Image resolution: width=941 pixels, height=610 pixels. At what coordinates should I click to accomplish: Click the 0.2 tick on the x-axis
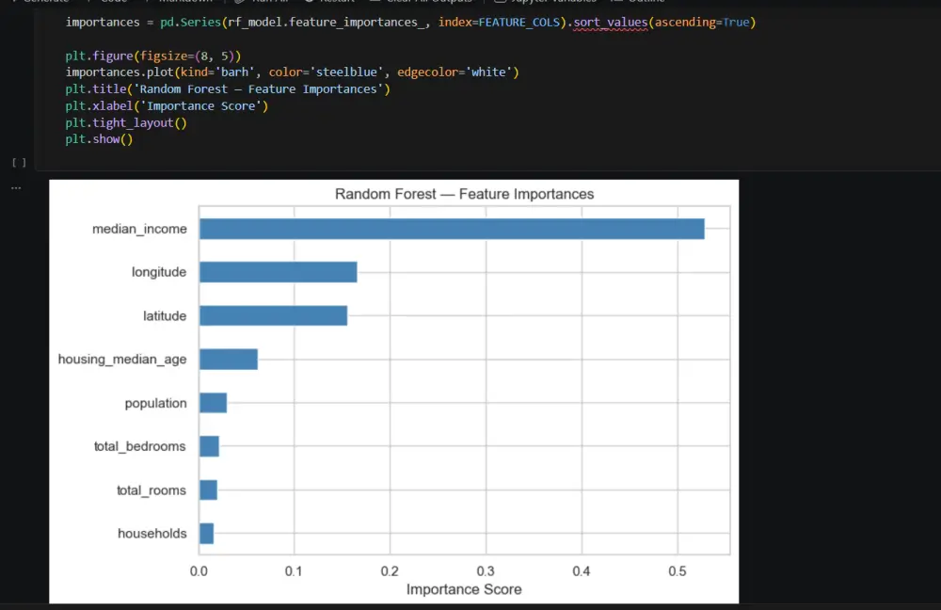coord(390,571)
